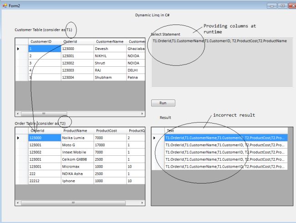This screenshot has width=296, height=223.
Task: Sort Customer table by OrderId header
Action: (77, 41)
